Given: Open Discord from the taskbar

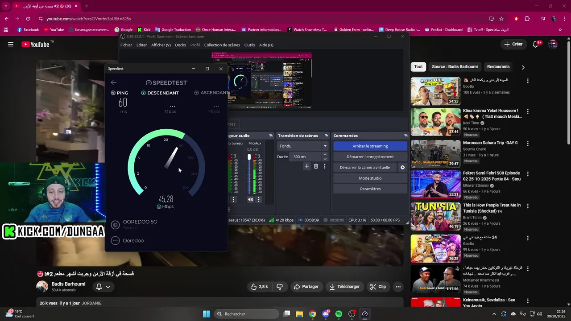Looking at the screenshot, I should click(x=326, y=314).
